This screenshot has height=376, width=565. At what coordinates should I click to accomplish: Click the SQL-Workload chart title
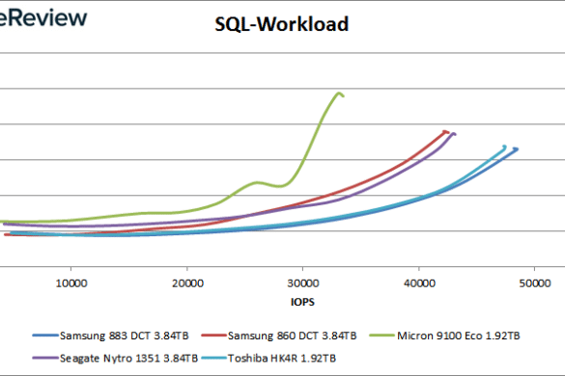click(281, 24)
